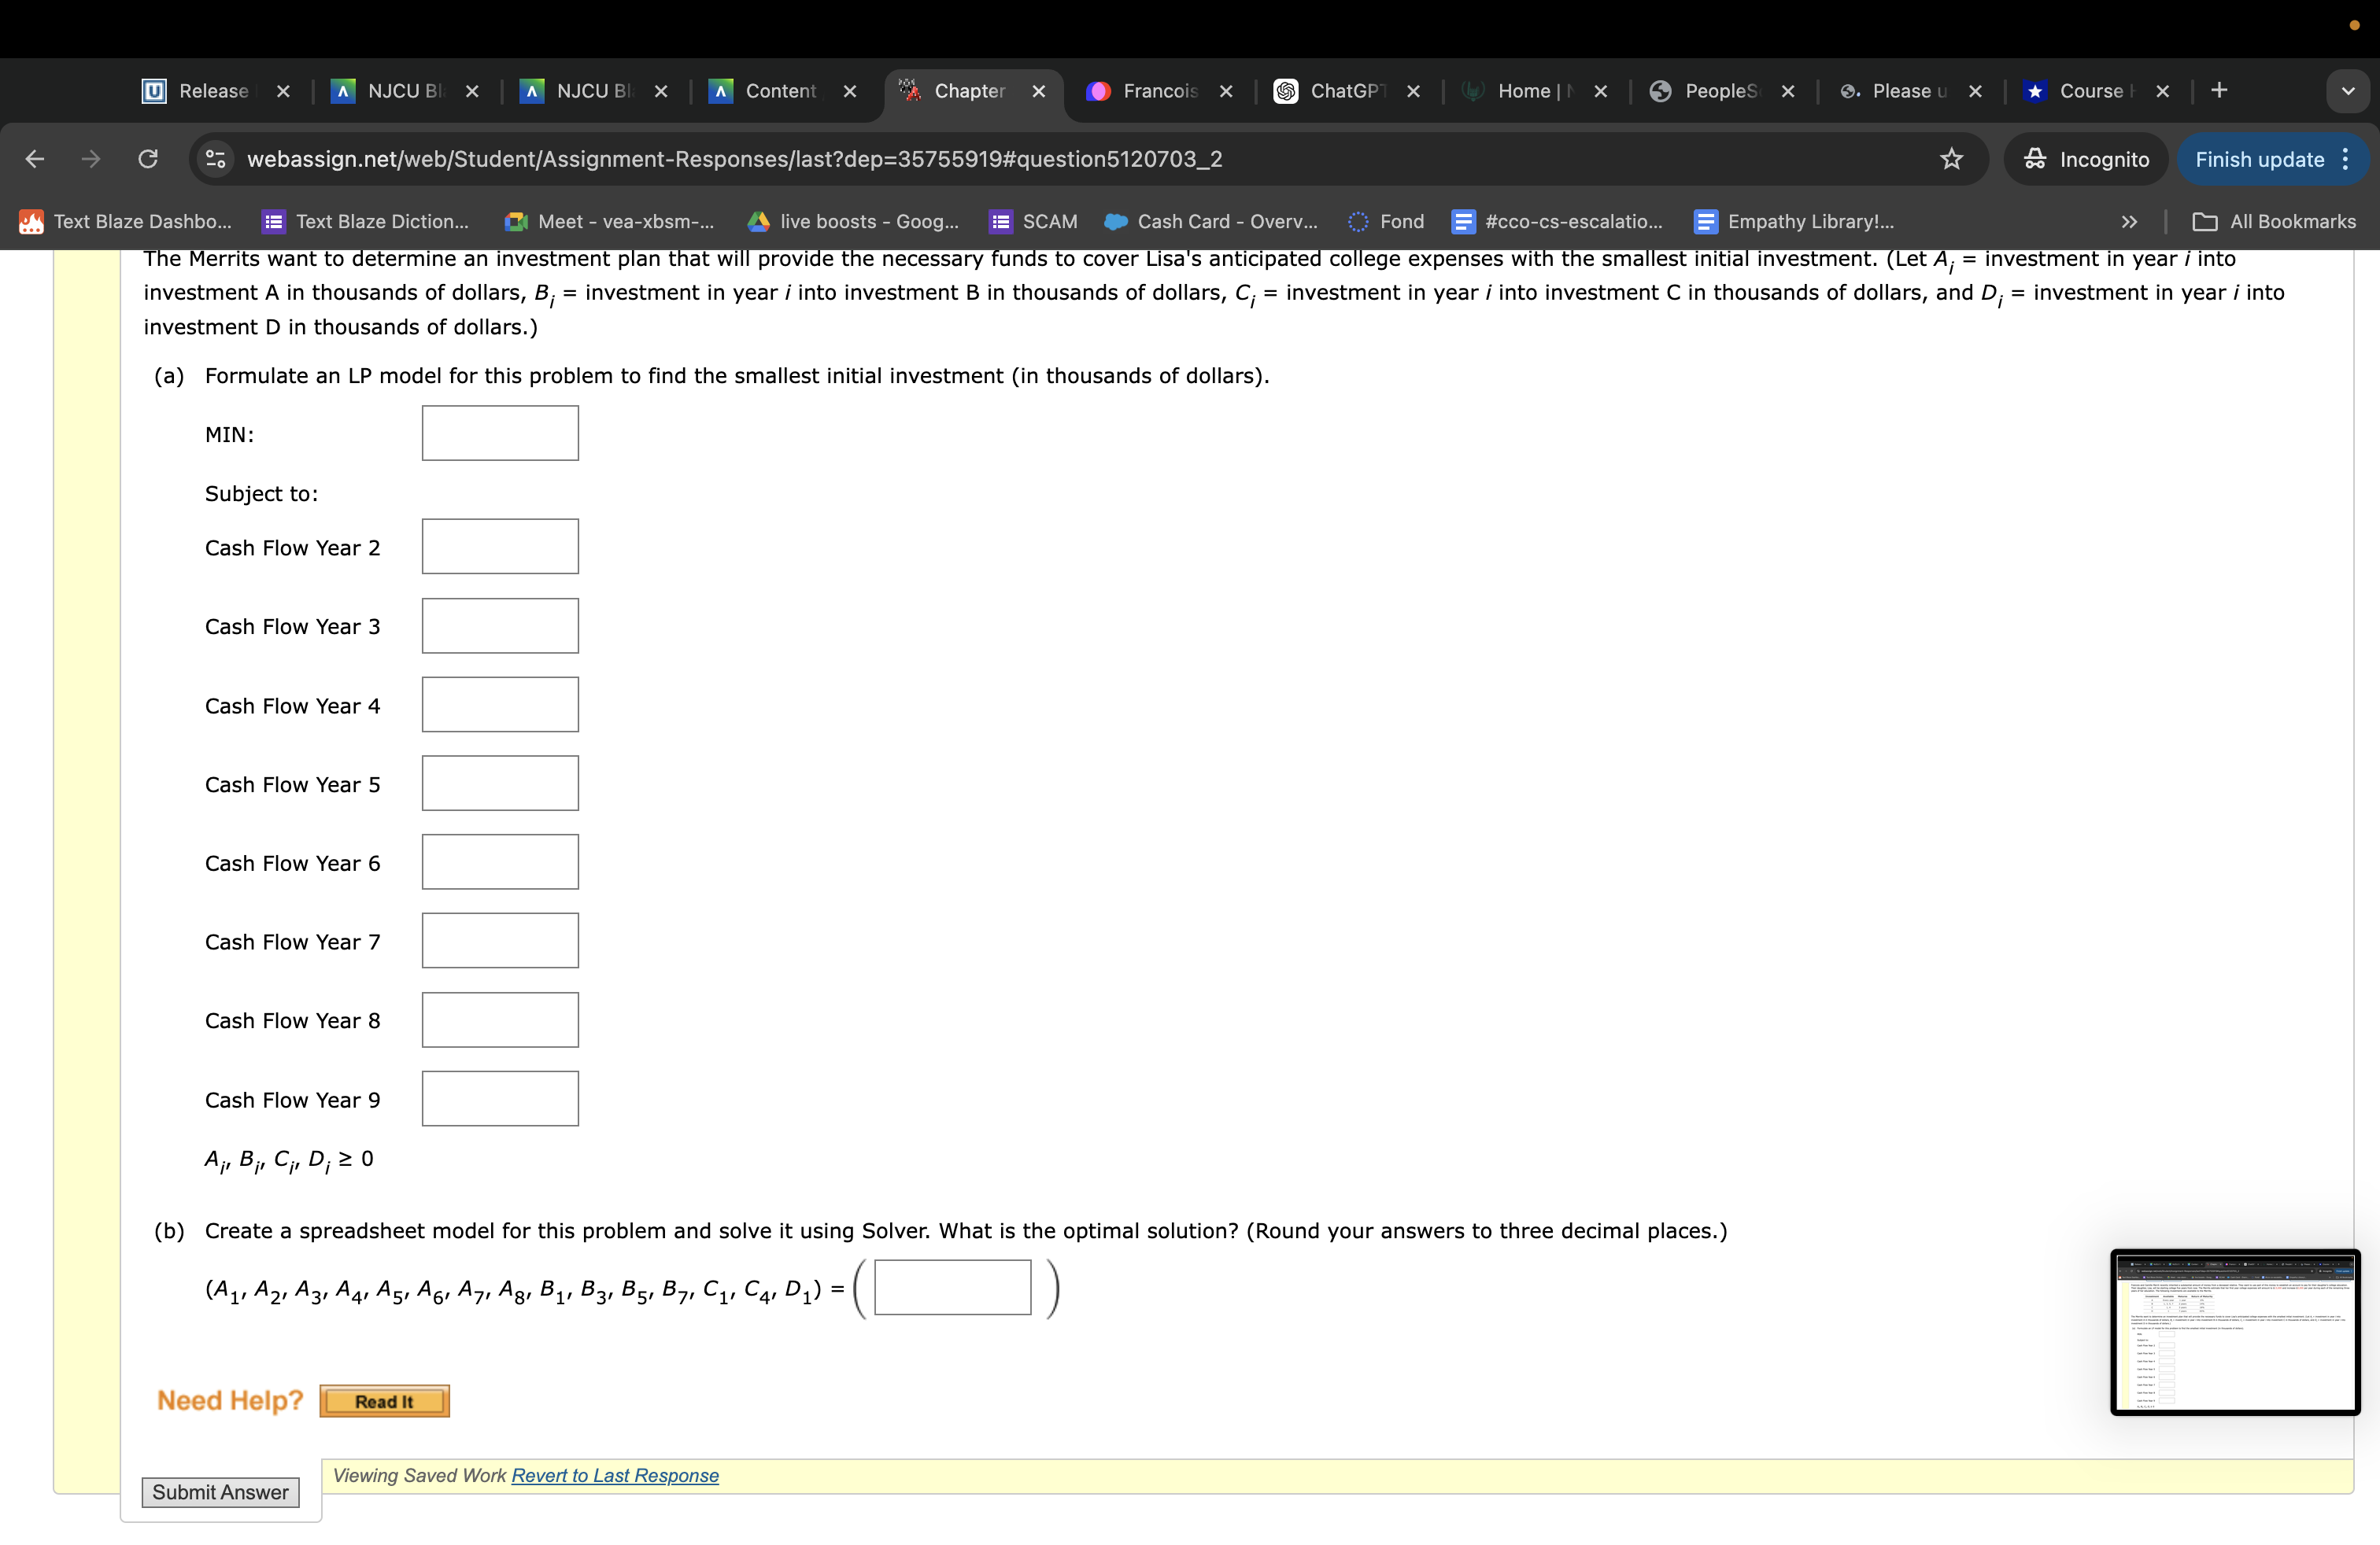
Task: Open site information icon in address bar
Action: [x=215, y=159]
